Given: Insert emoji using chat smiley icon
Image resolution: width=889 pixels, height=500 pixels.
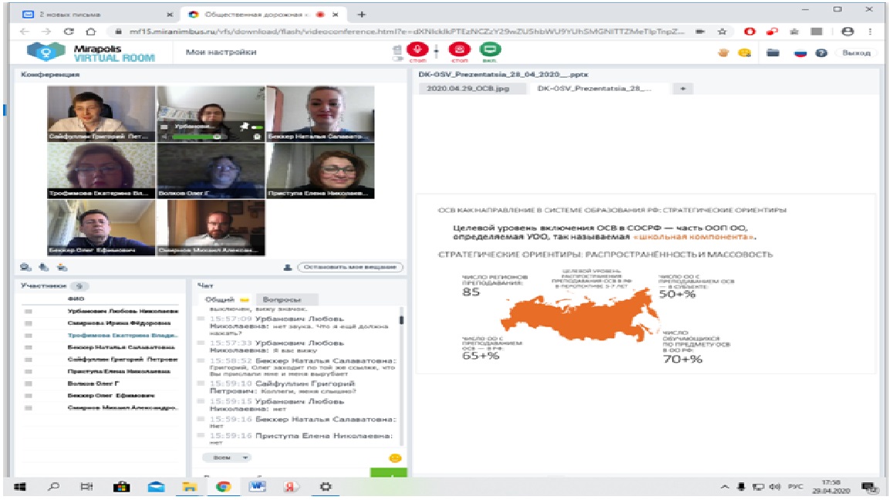Looking at the screenshot, I should click(x=395, y=458).
